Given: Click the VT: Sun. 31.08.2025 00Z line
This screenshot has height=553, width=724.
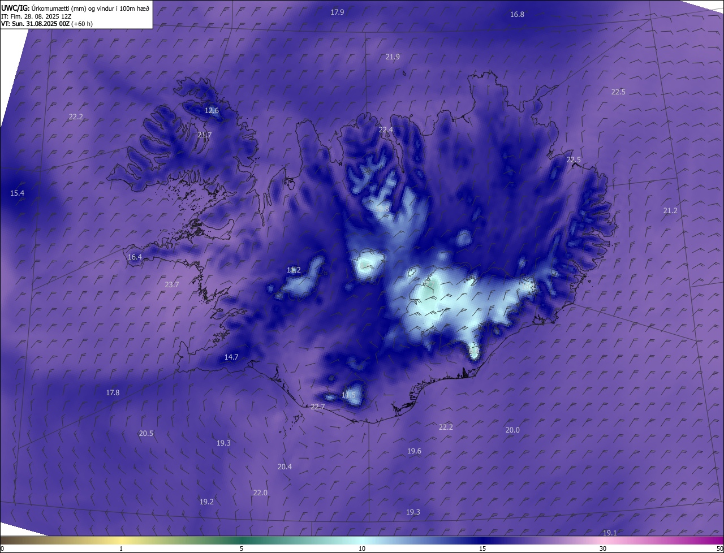Looking at the screenshot, I should point(47,24).
